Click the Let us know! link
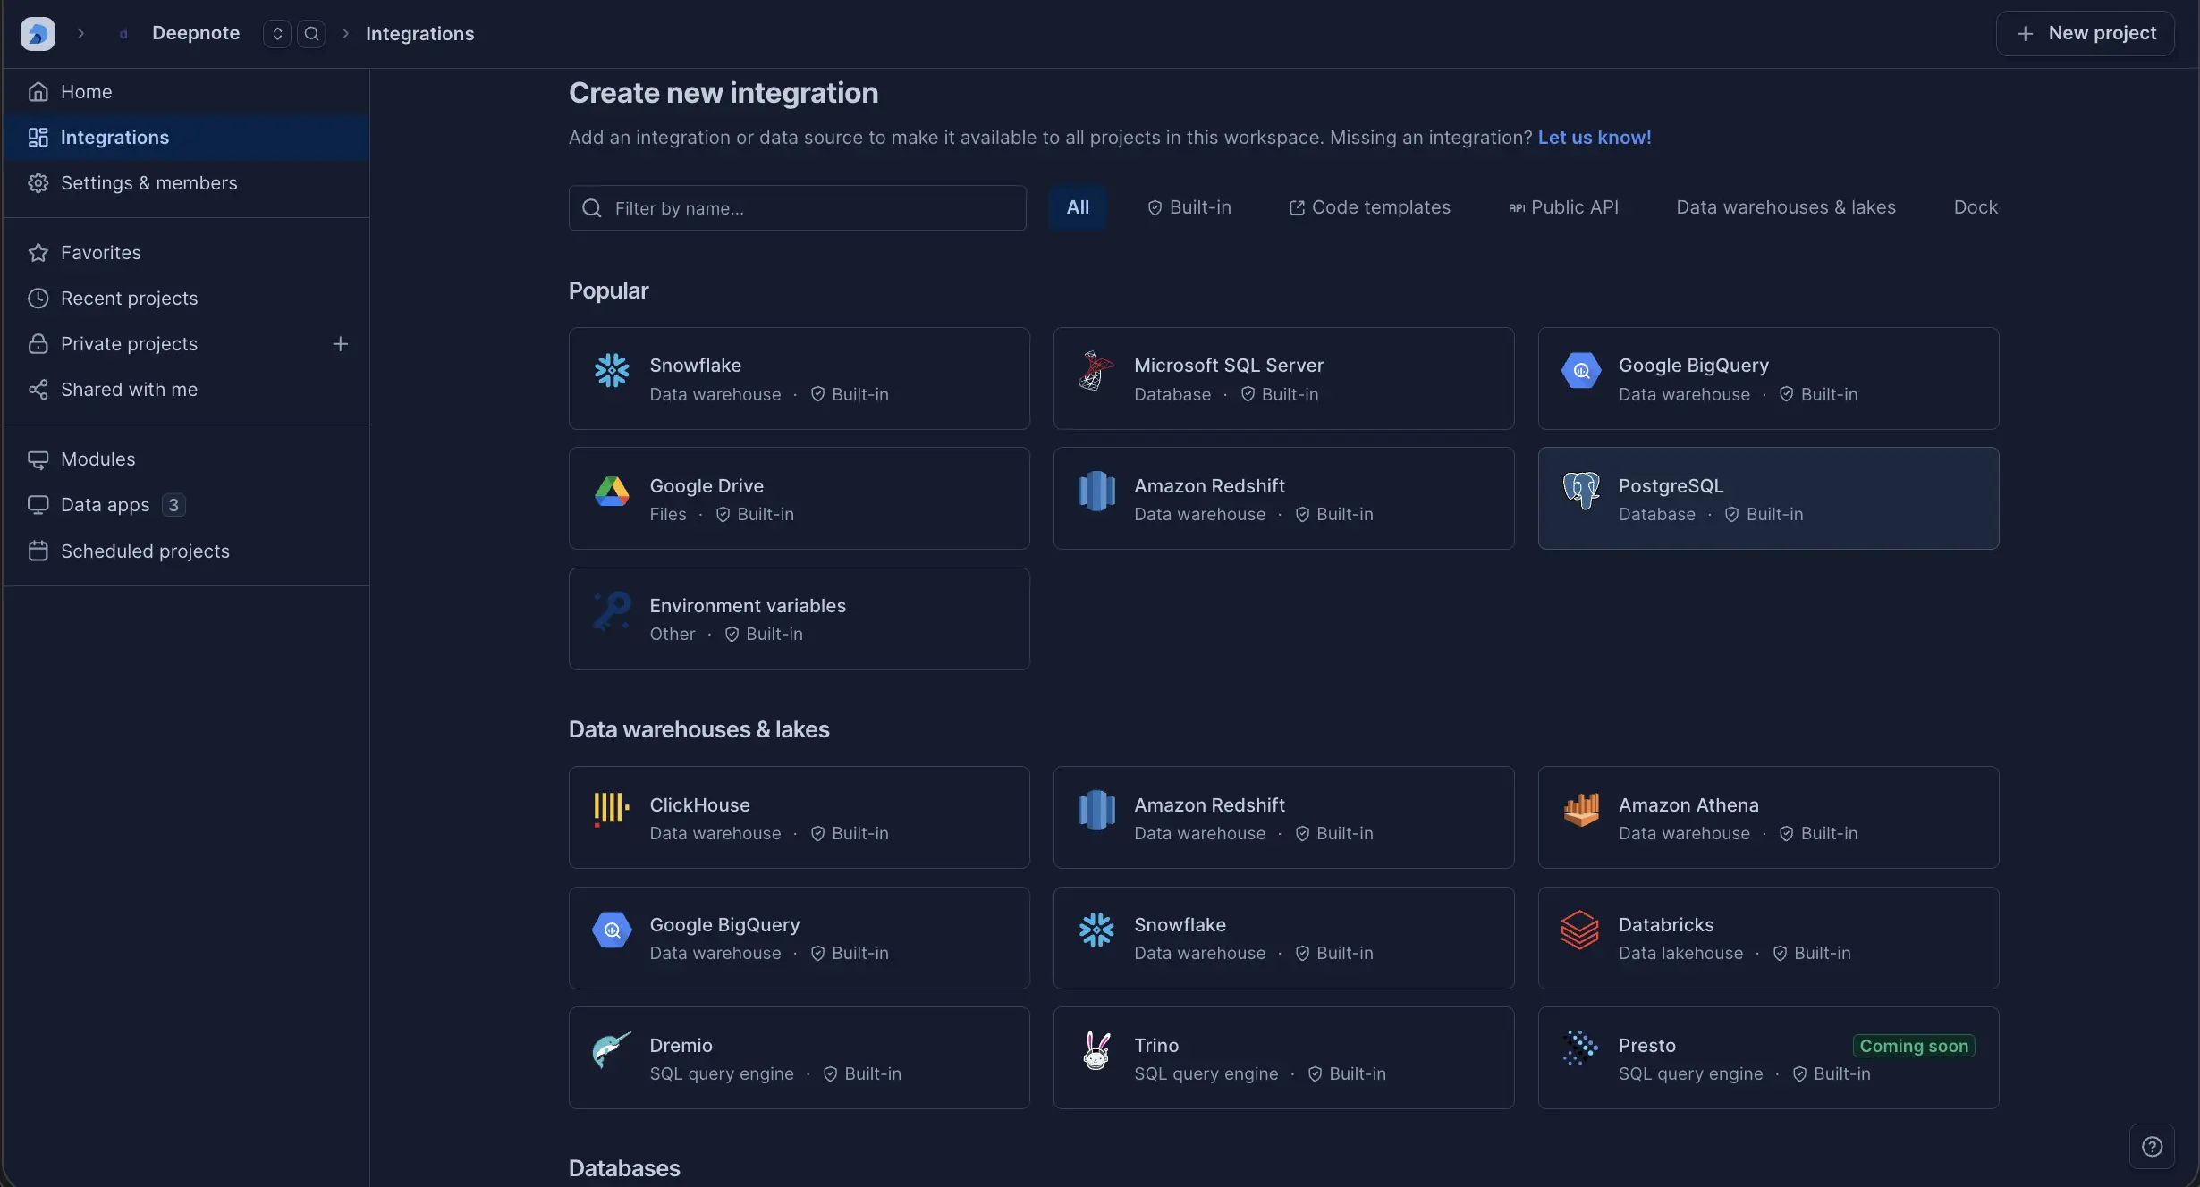The height and width of the screenshot is (1187, 2200). point(1595,137)
